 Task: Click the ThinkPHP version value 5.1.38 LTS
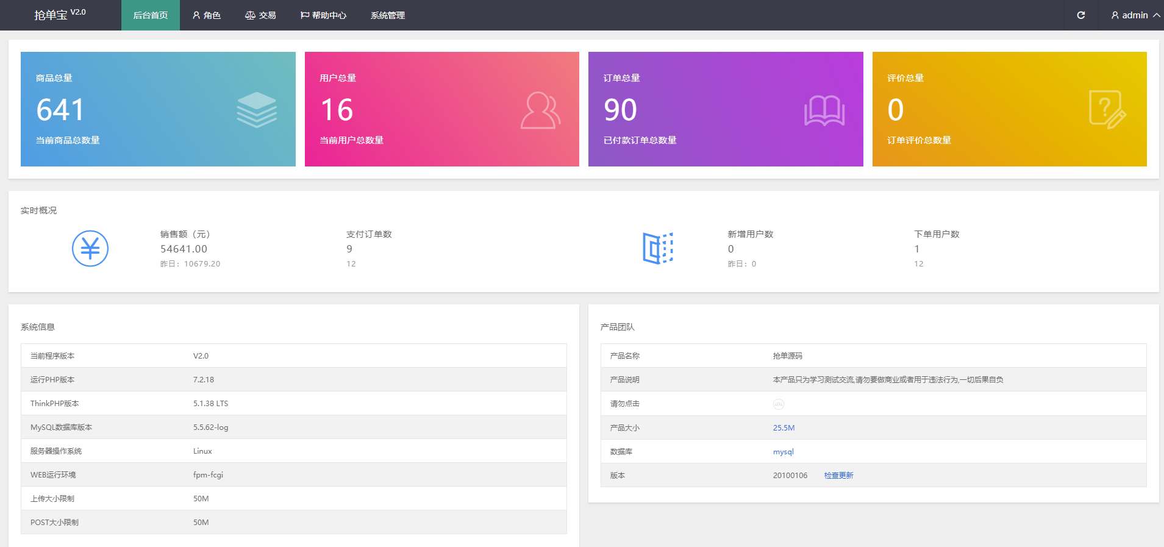click(211, 404)
